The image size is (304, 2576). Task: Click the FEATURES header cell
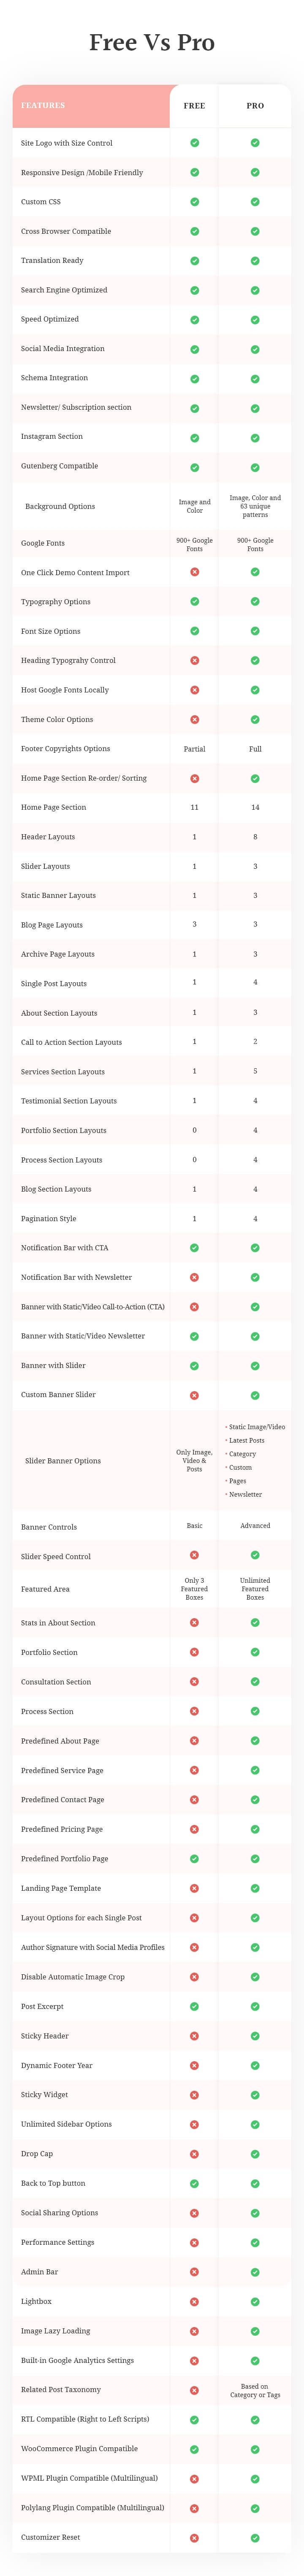(x=91, y=106)
